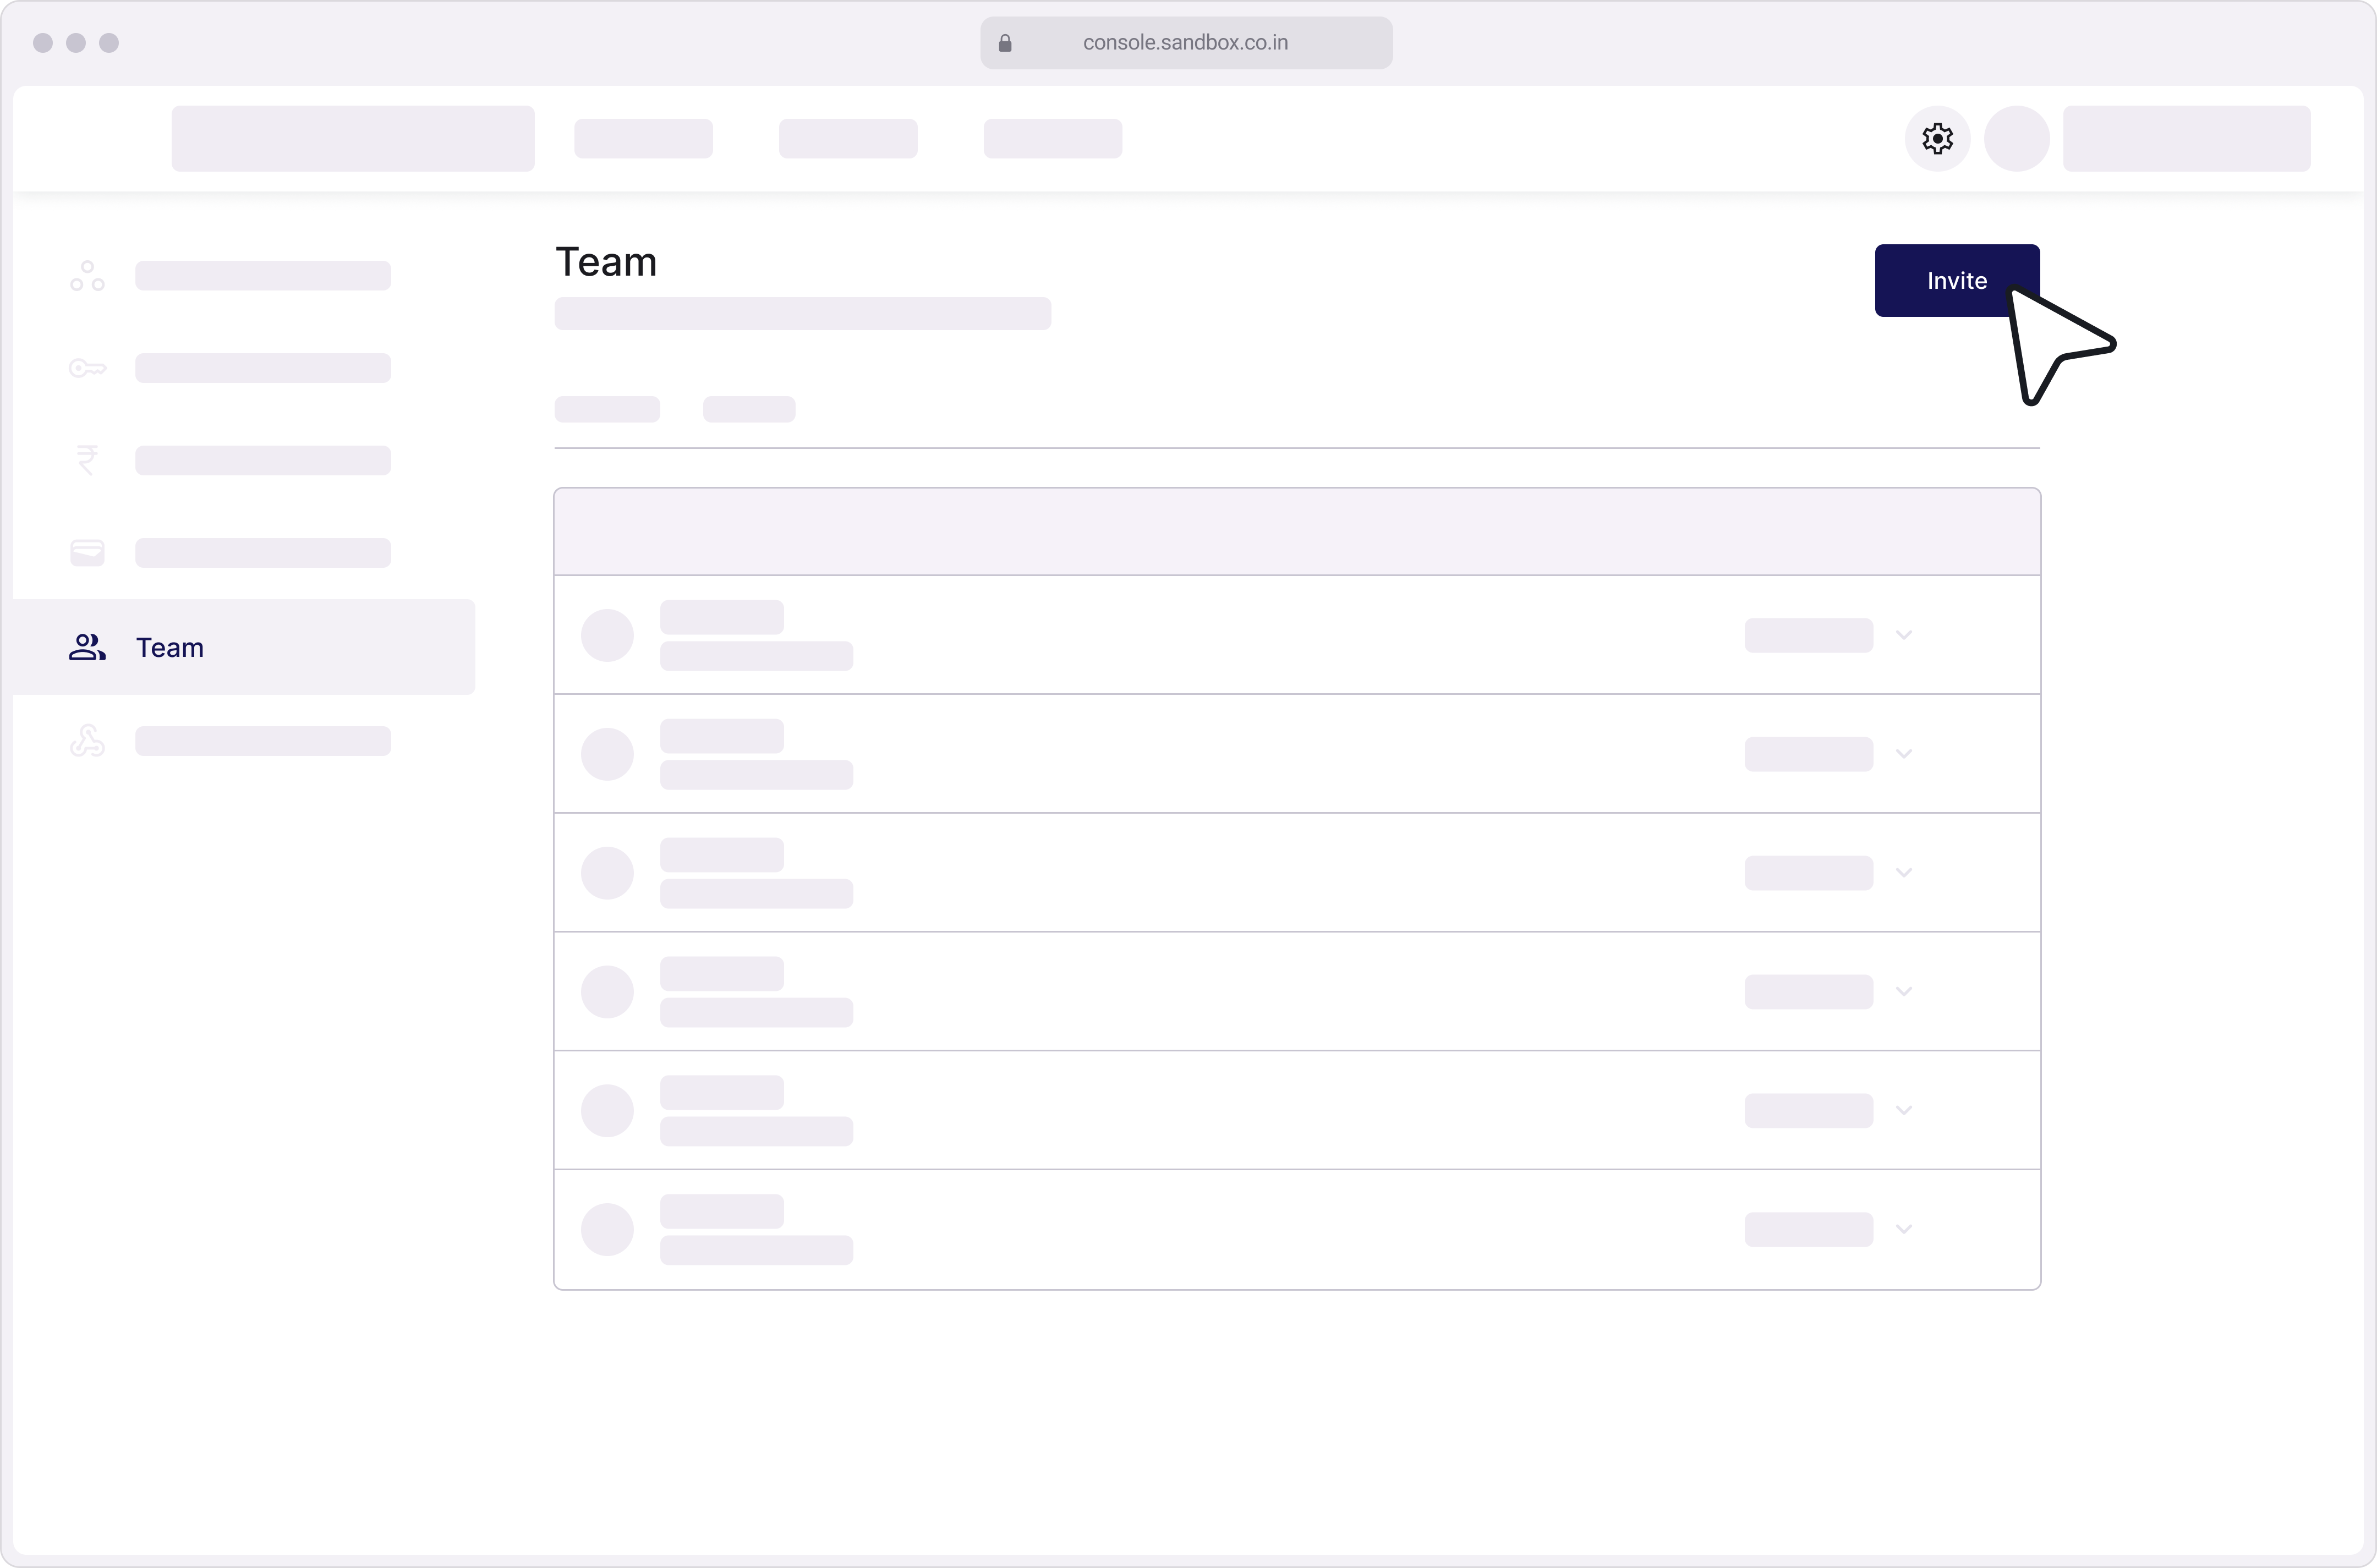Click the Team page heading
The width and height of the screenshot is (2377, 1568).
pos(606,262)
